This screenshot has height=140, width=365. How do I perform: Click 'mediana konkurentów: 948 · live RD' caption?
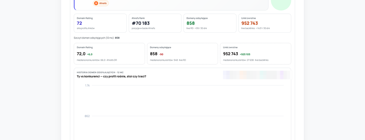pos(168,60)
